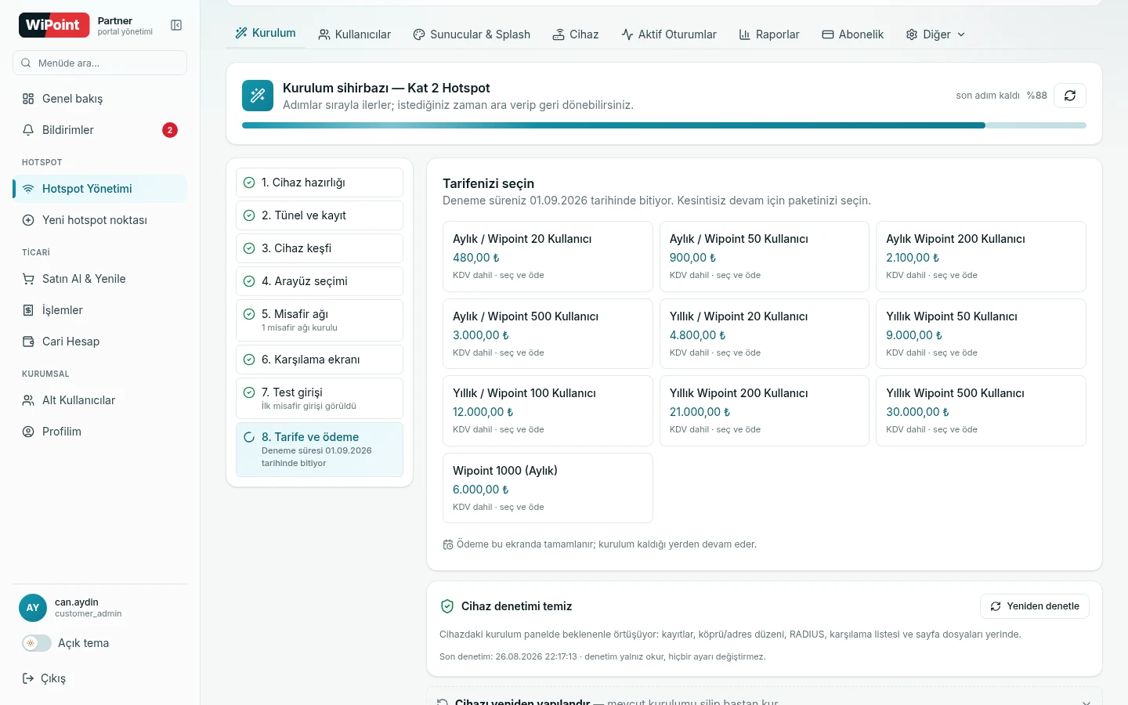Open step 1 Cihaz hazırlığı
This screenshot has height=705, width=1128.
320,183
